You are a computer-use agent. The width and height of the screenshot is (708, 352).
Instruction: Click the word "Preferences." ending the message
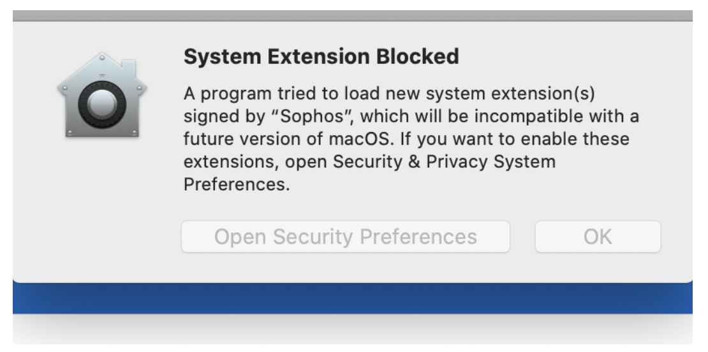237,184
